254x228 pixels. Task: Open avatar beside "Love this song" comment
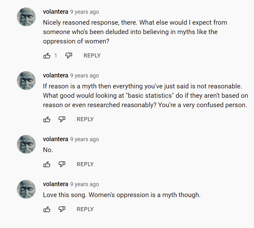pyautogui.click(x=26, y=189)
